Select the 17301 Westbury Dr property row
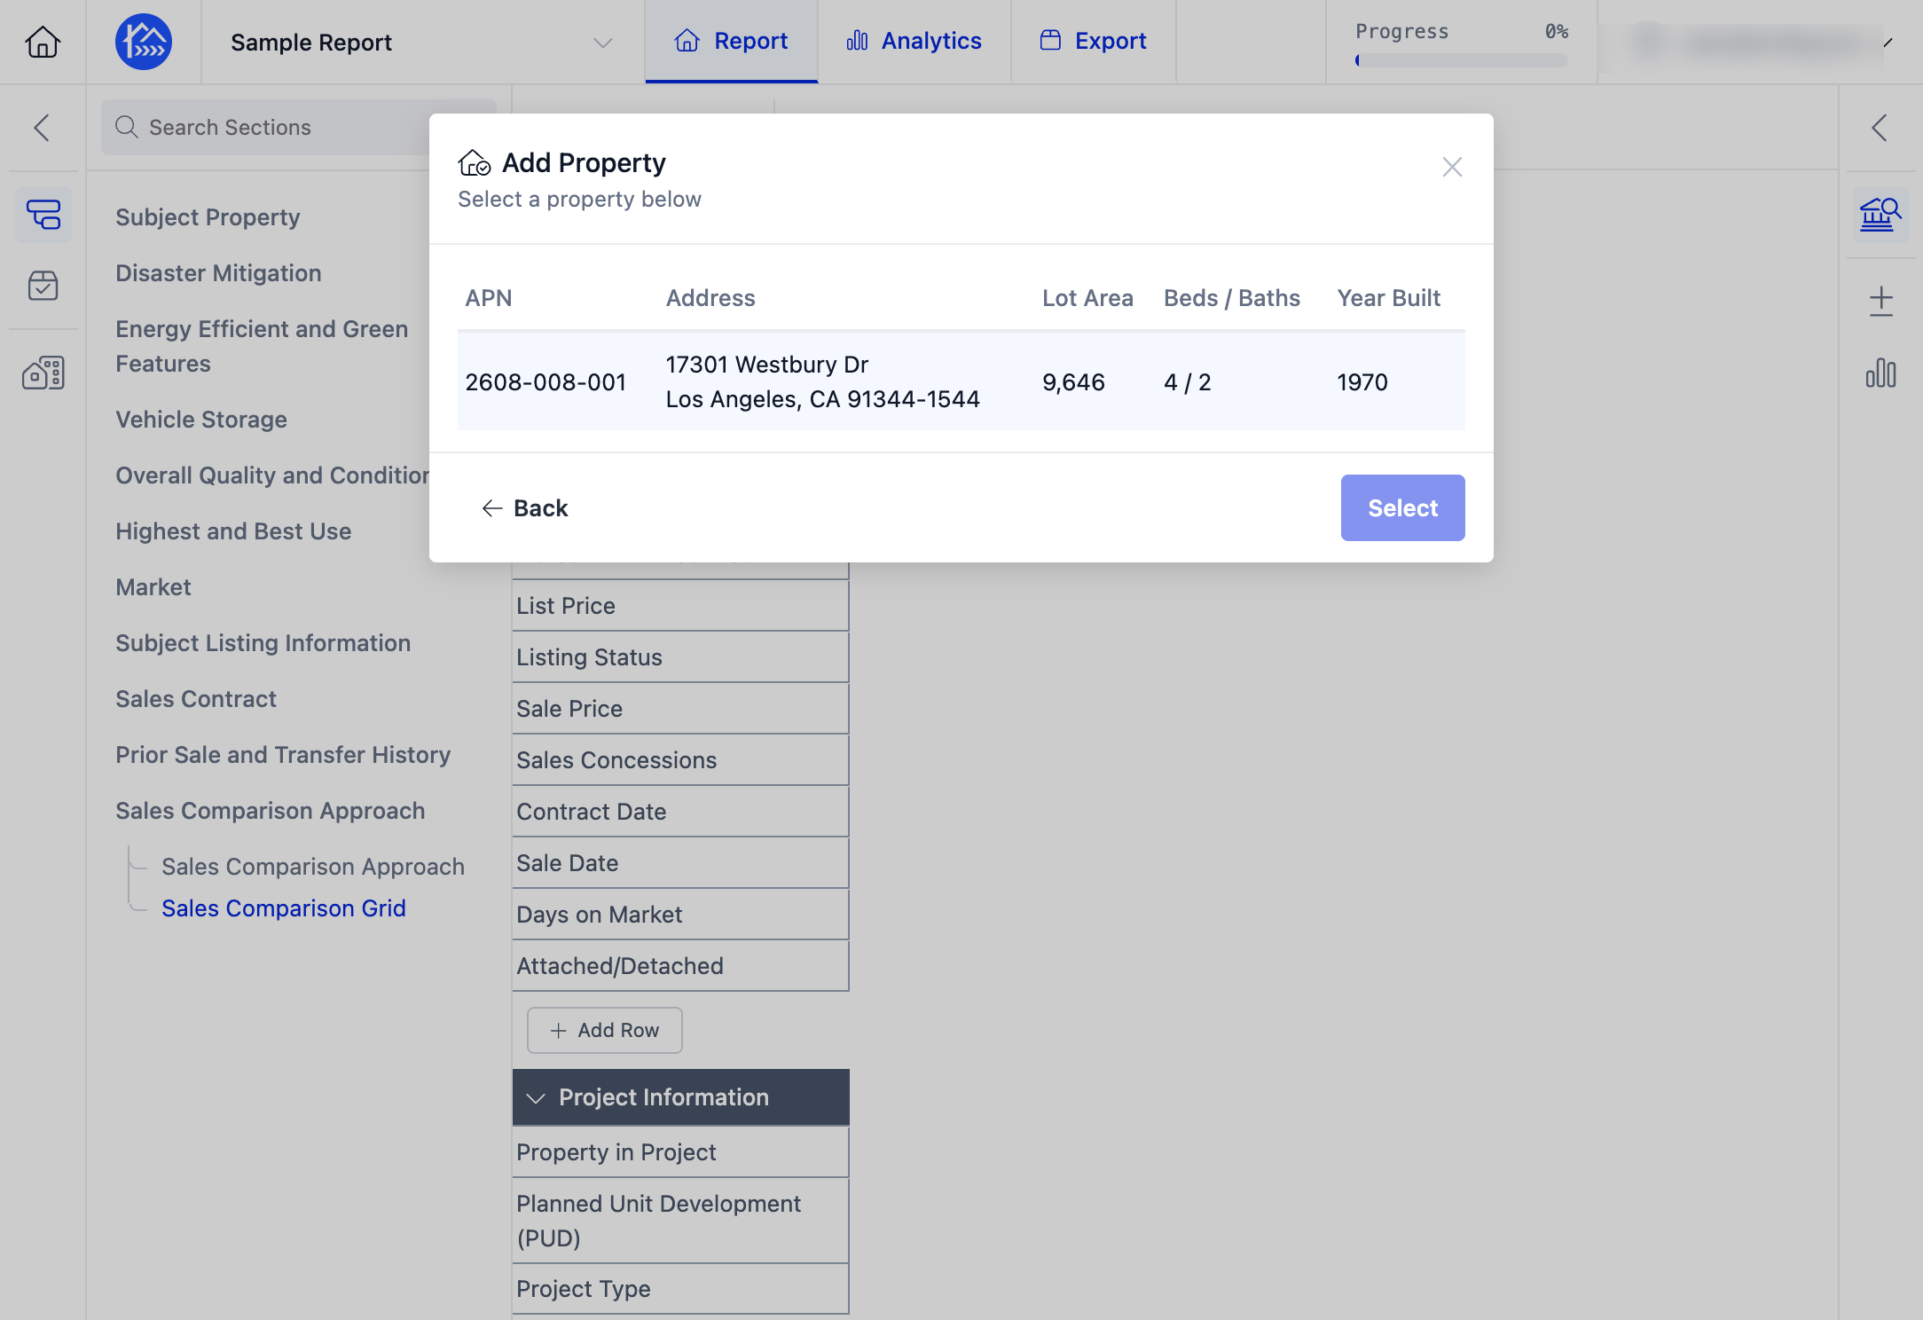The width and height of the screenshot is (1923, 1320). (x=961, y=381)
